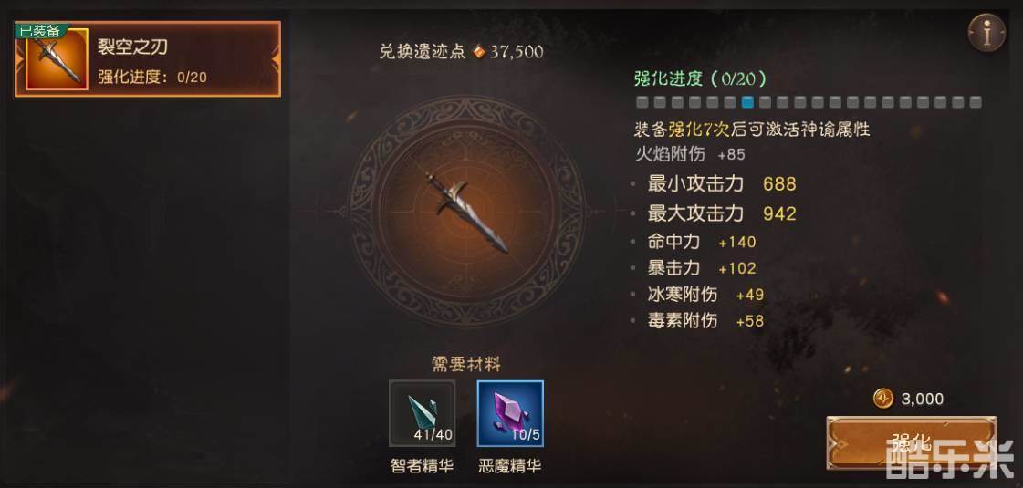Viewport: 1023px width, 488px height.
Task: Select the 裂空之刃 equipment entry
Action: (148, 58)
